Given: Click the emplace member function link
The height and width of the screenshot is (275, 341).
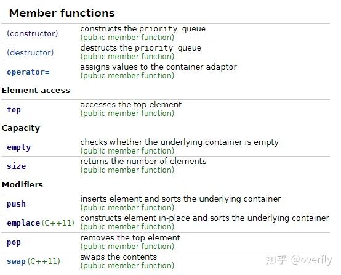Looking at the screenshot, I should click(23, 223).
